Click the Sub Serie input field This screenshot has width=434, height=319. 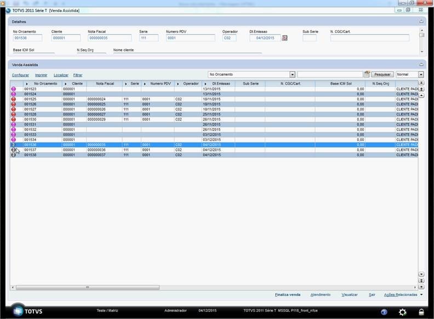310,38
